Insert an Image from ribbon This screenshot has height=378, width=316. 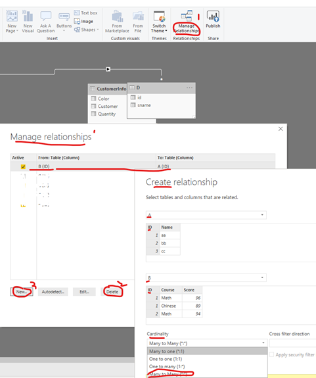click(x=83, y=21)
